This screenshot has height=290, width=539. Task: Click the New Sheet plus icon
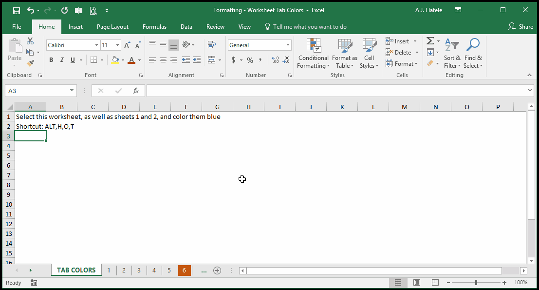(x=217, y=271)
